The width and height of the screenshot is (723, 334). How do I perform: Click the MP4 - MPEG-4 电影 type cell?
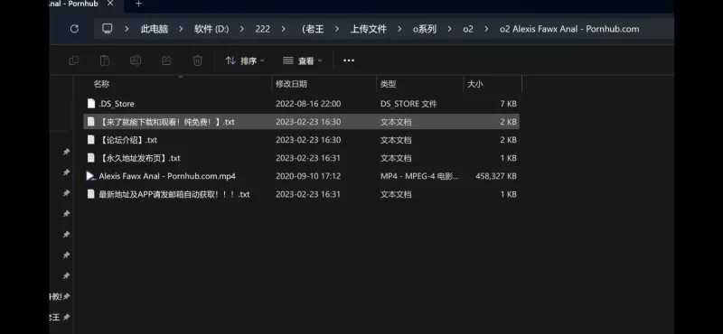coord(419,176)
